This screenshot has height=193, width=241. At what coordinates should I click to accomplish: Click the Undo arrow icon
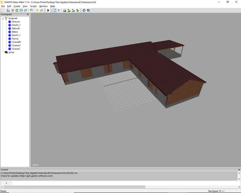point(37,10)
